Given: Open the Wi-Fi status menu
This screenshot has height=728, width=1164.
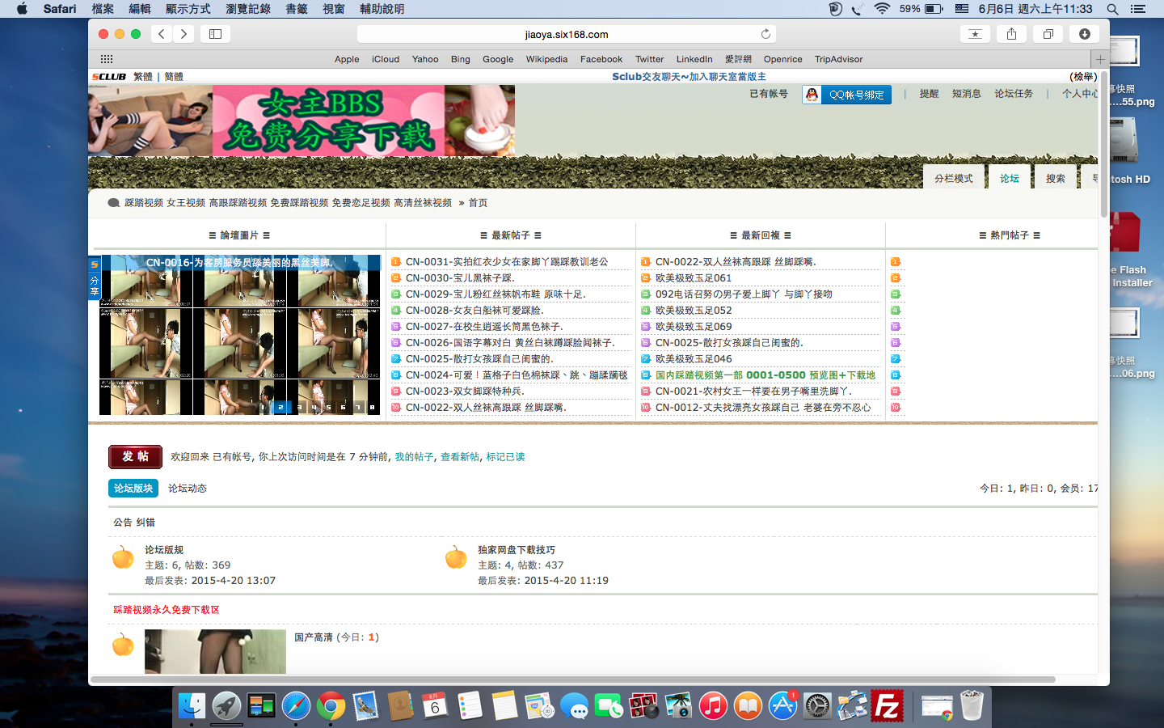Looking at the screenshot, I should 882,9.
